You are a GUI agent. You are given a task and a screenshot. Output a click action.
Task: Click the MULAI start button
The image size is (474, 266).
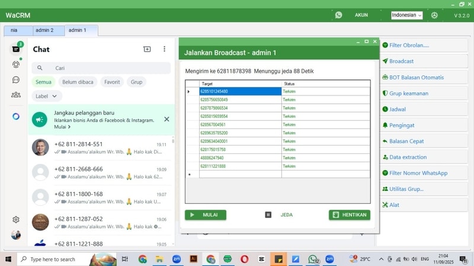206,215
